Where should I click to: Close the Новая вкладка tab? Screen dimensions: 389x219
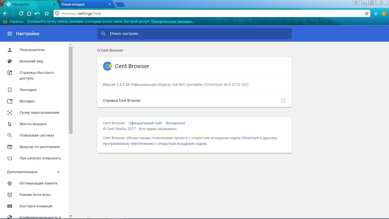[110, 5]
